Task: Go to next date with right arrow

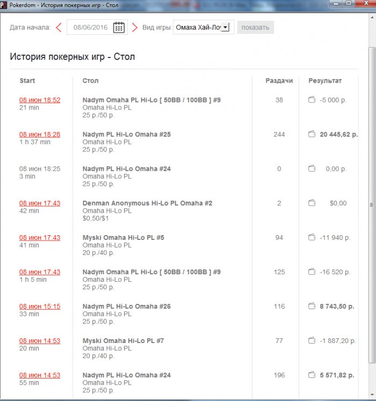Action: coord(135,27)
